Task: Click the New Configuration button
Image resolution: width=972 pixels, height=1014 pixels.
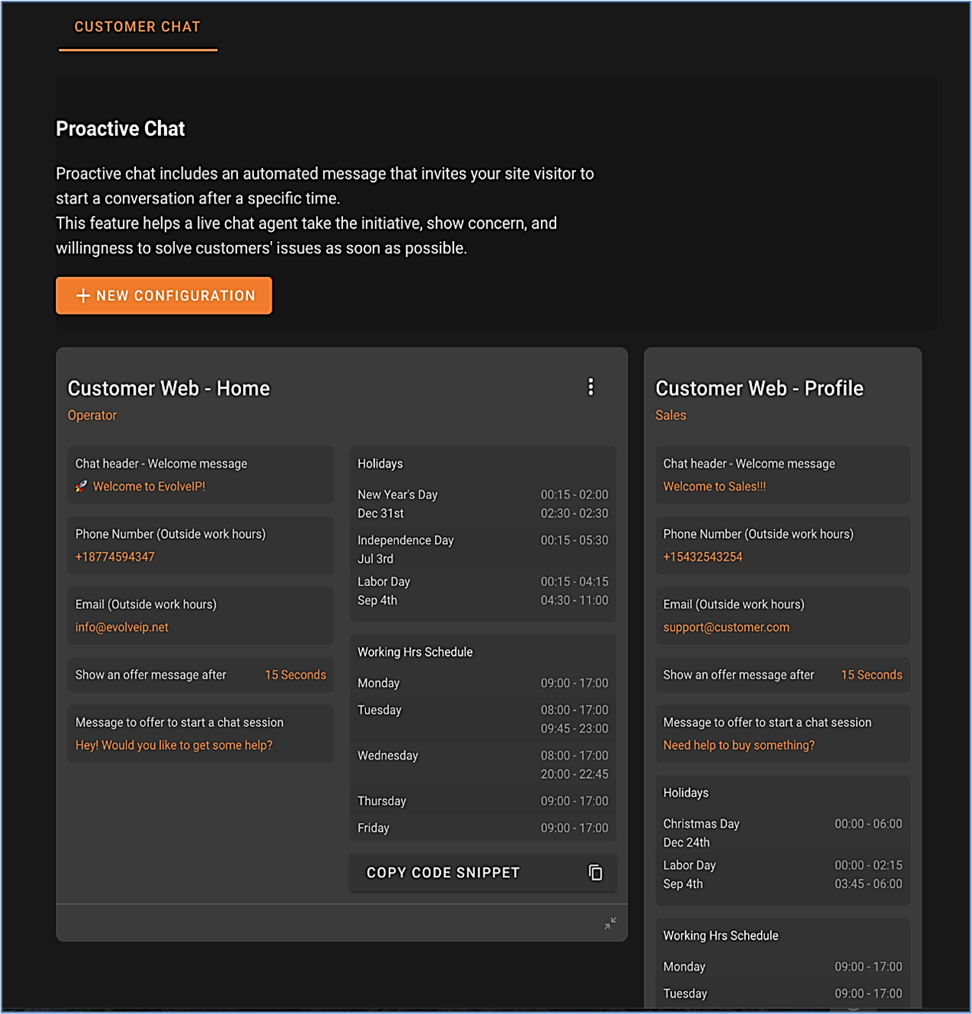Action: [x=164, y=296]
